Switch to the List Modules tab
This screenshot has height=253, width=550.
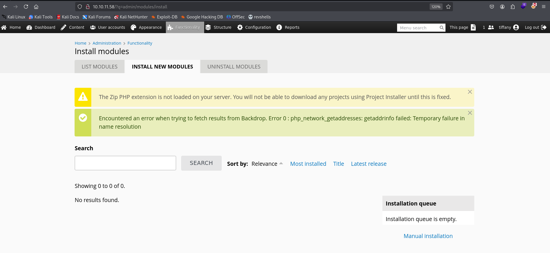99,66
